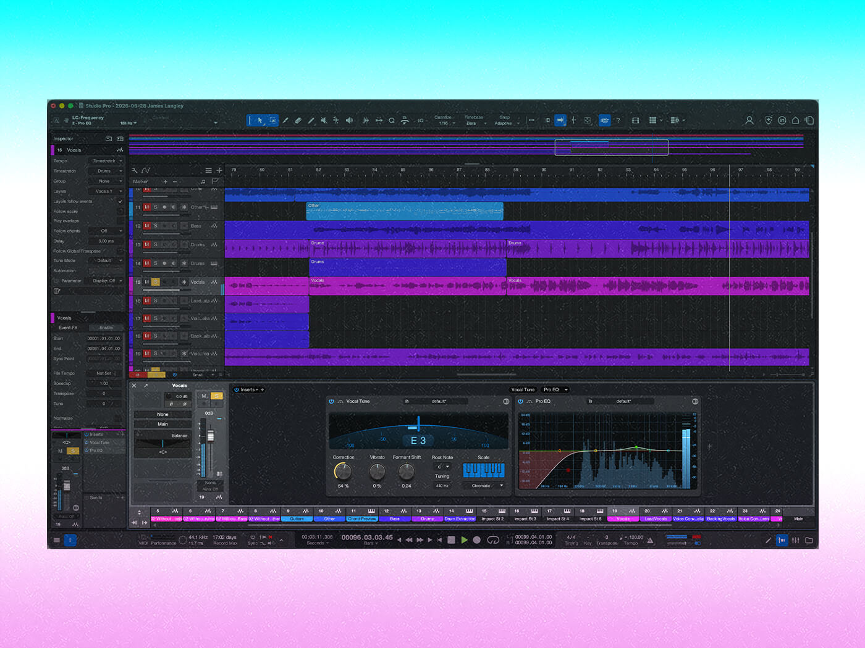The height and width of the screenshot is (648, 865).
Task: Toggle Pro EQ plugin power button
Action: click(x=520, y=402)
